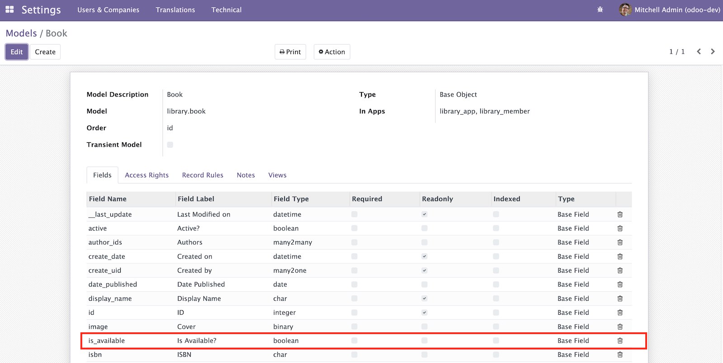Switch to Access Rights tab
723x363 pixels.
147,175
